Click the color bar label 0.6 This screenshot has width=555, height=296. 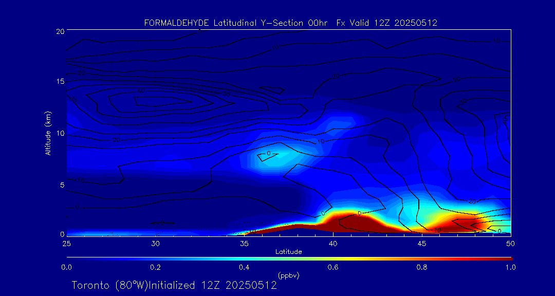tap(333, 267)
